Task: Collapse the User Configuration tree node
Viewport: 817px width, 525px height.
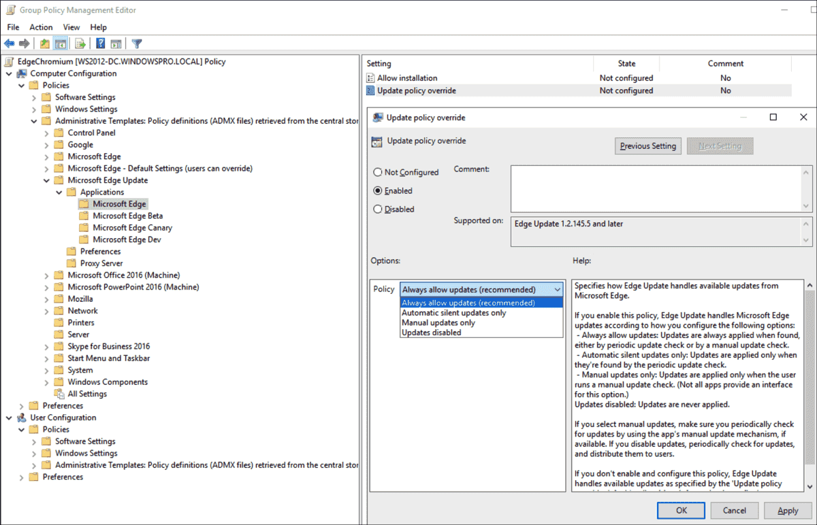Action: [x=10, y=418]
